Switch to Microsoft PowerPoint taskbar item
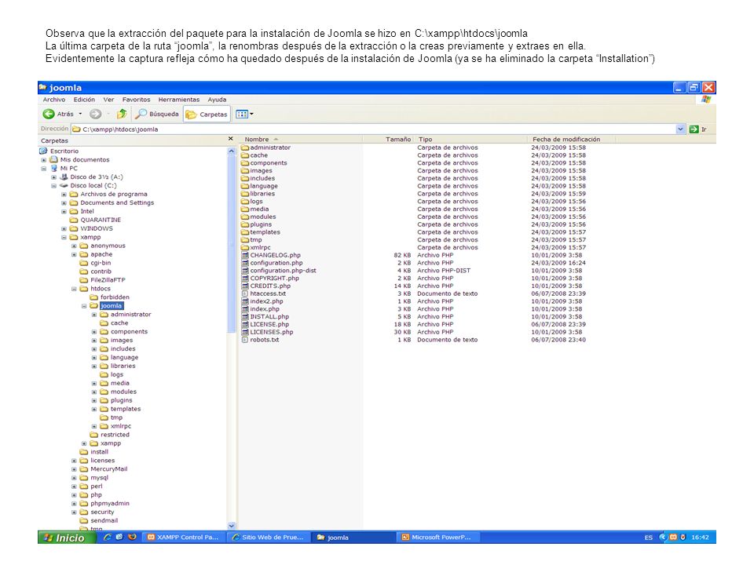The image size is (754, 565). [437, 537]
